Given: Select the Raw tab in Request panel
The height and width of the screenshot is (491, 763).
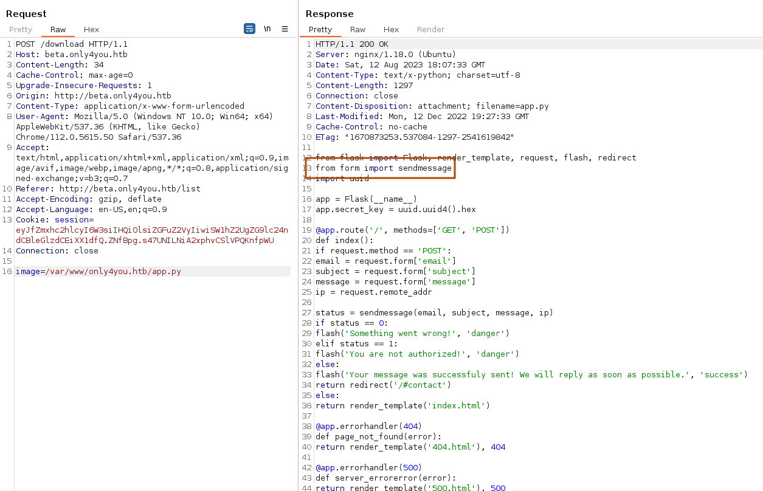Looking at the screenshot, I should [58, 29].
